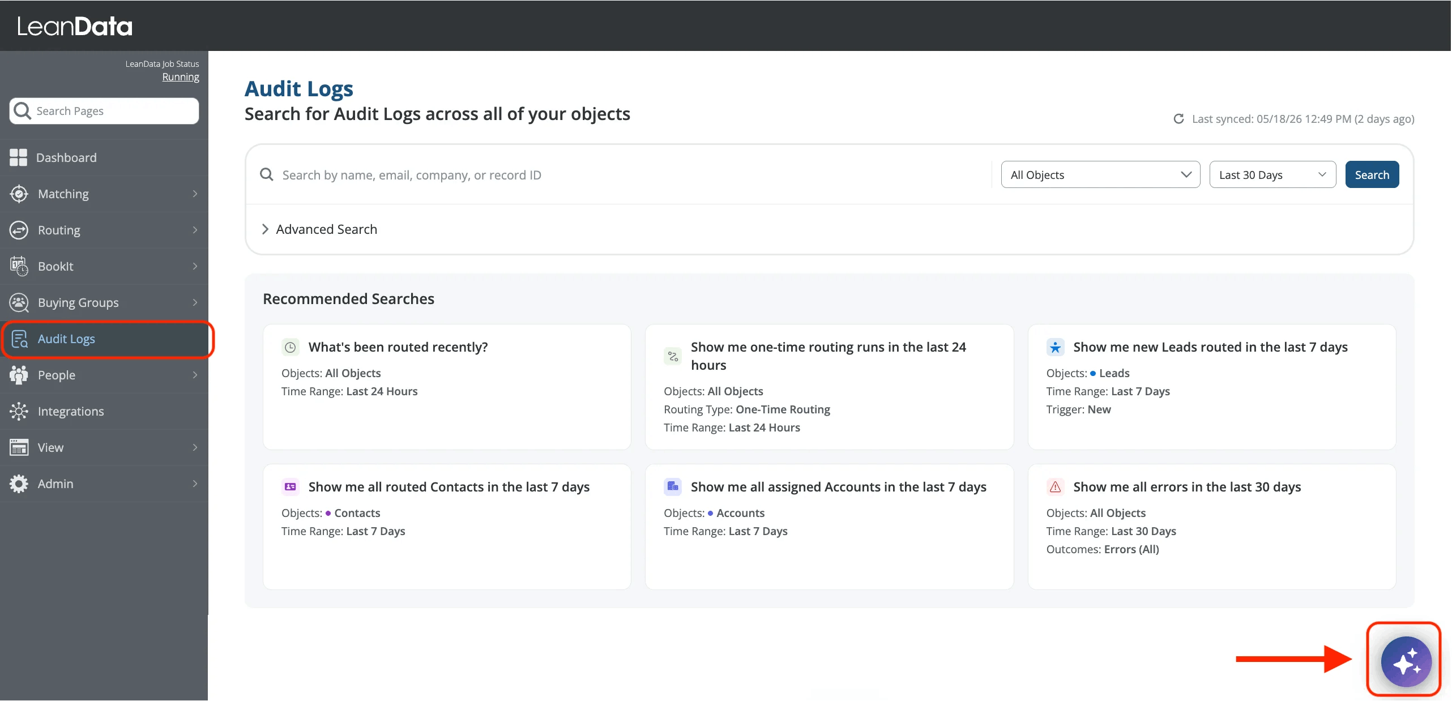The image size is (1452, 701).
Task: Click the Matching target icon
Action: [19, 194]
